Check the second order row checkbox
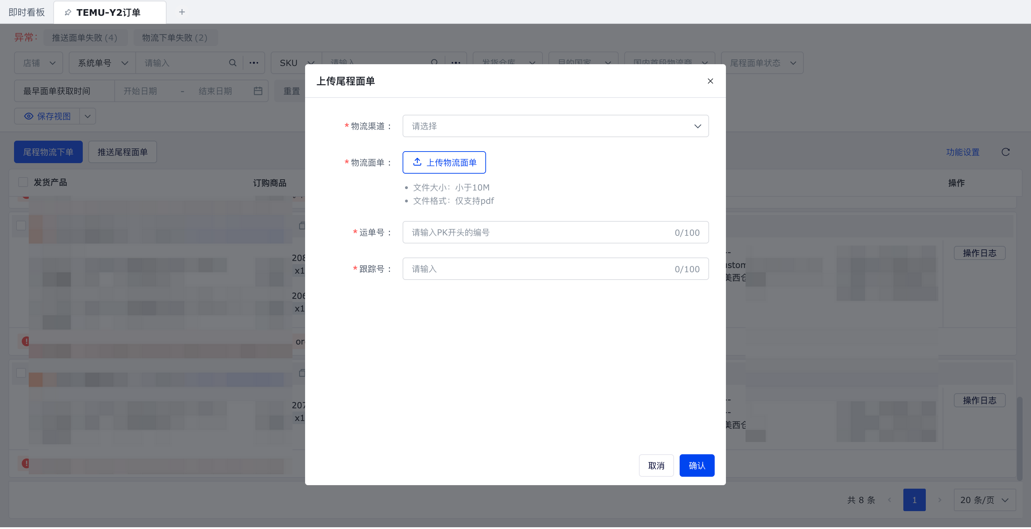Image resolution: width=1031 pixels, height=529 pixels. tap(21, 373)
